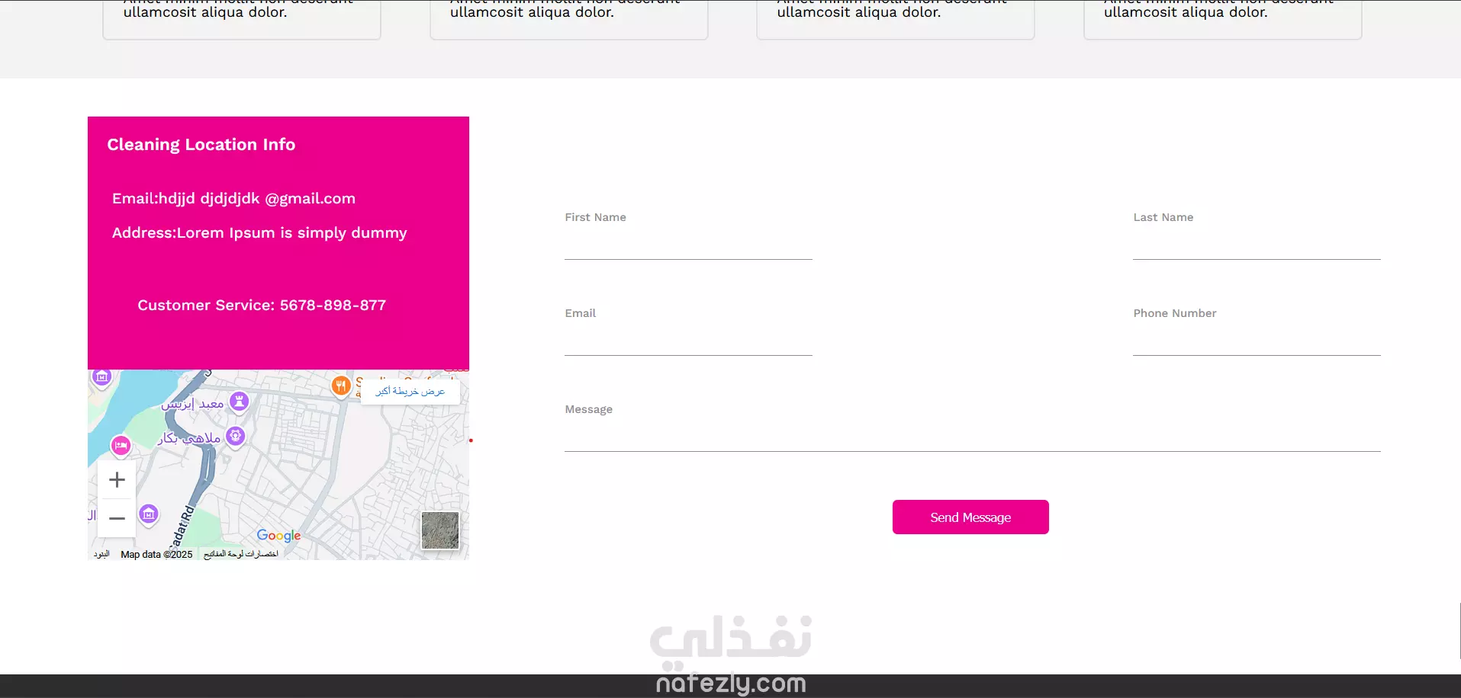Click the Email:hdjjd djdjdjdk @gmail.com text

(x=233, y=199)
